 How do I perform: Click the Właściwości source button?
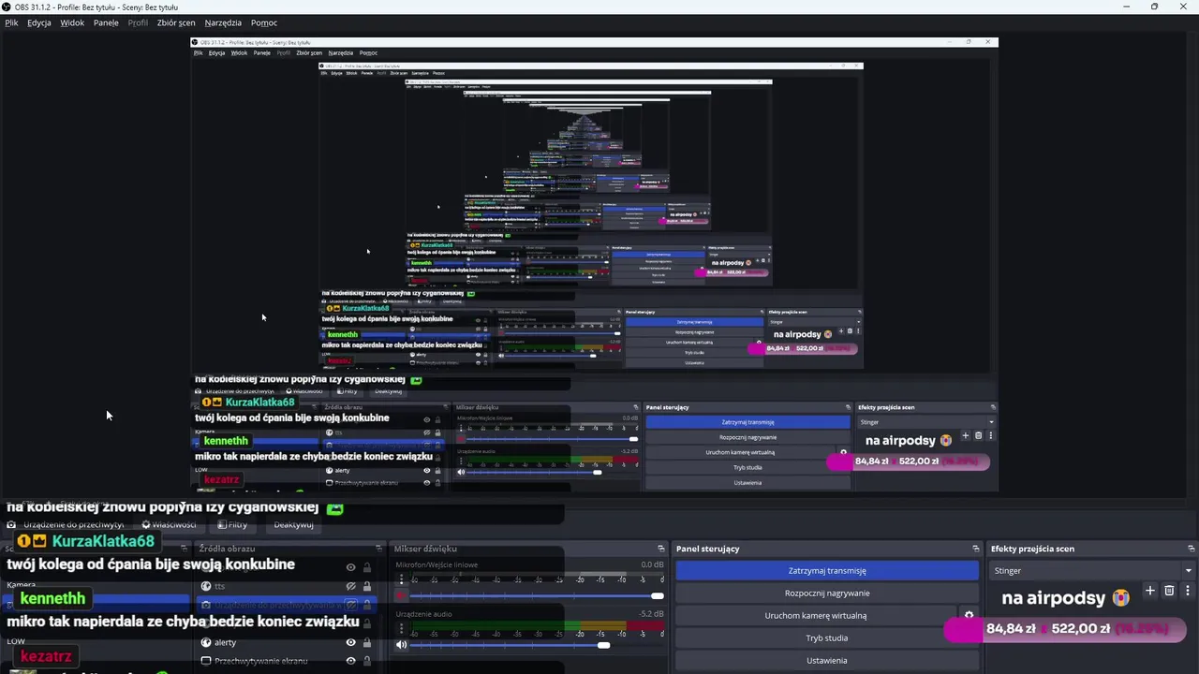coord(169,524)
